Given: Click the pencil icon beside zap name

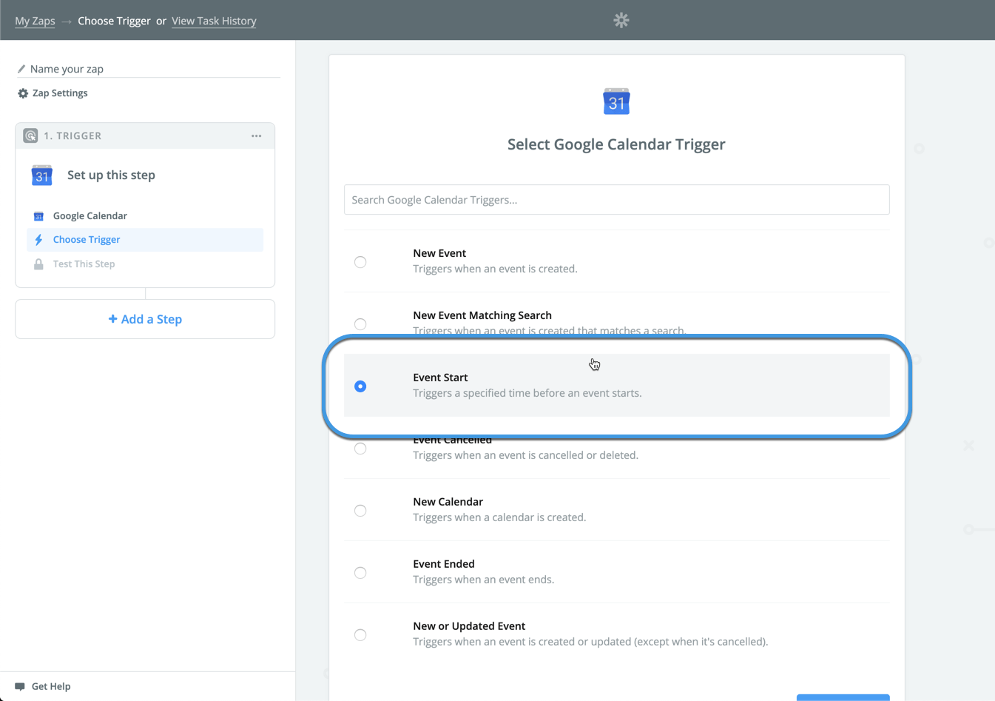Looking at the screenshot, I should coord(21,69).
